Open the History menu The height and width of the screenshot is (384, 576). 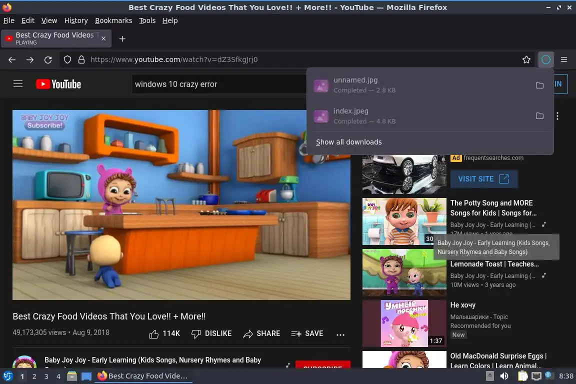coord(76,20)
